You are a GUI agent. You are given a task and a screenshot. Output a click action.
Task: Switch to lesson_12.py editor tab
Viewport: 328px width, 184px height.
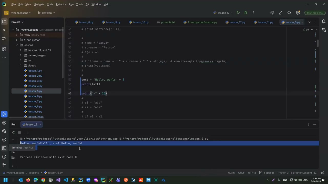pos(235,22)
